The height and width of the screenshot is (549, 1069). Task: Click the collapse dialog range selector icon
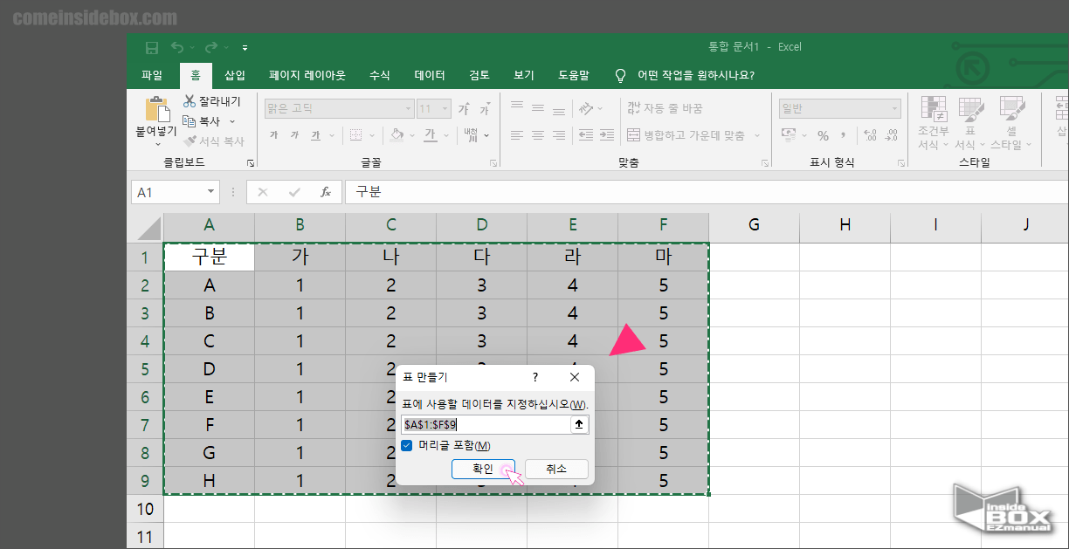pyautogui.click(x=579, y=424)
